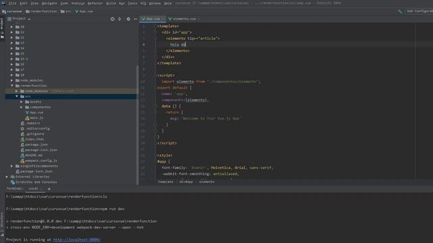
Task: Select package.json in project tree
Action: [36, 144]
